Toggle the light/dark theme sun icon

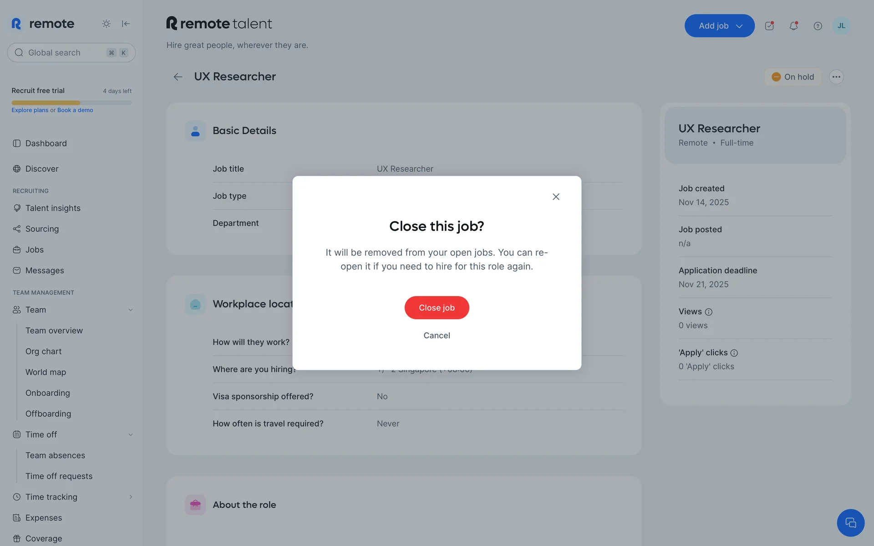(x=106, y=24)
